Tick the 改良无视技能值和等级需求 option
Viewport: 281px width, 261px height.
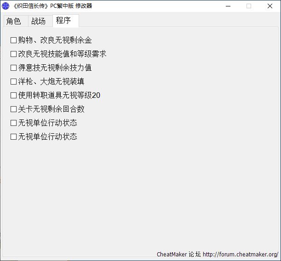click(x=13, y=54)
